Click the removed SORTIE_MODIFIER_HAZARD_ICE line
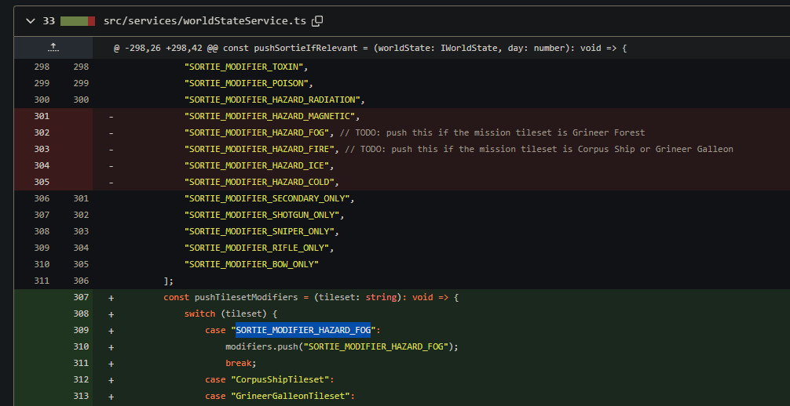790x406 pixels. 259,165
